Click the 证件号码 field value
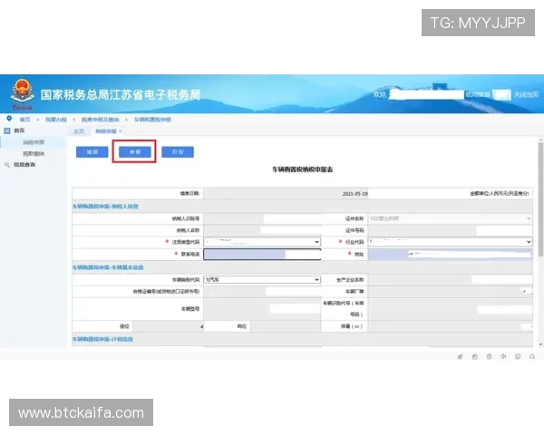The width and height of the screenshot is (544, 435). pyautogui.click(x=450, y=230)
